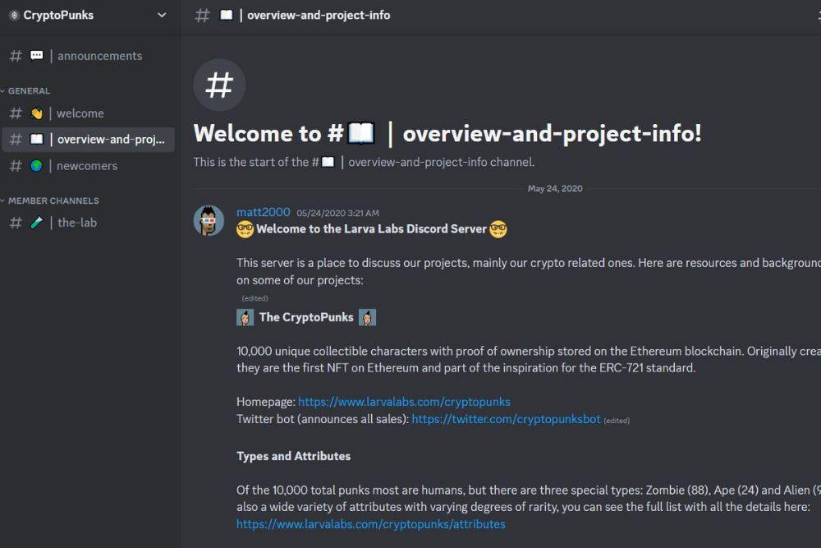Click the punk emoji after The CryptoPunks
This screenshot has width=821, height=548.
coord(368,317)
